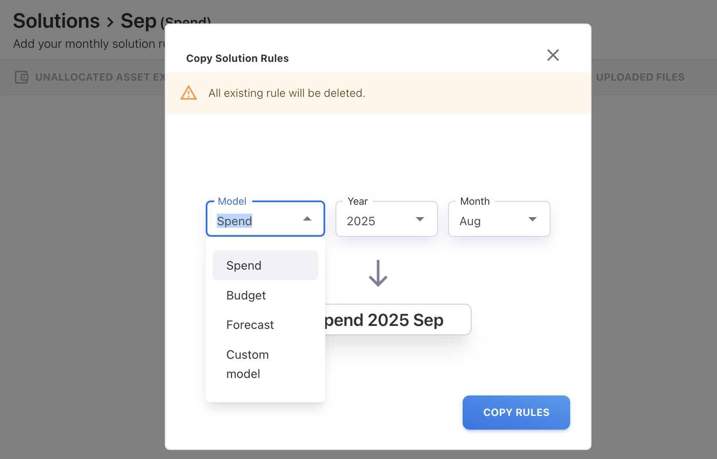Click the Aug value in Month field
Image resolution: width=717 pixels, height=459 pixels.
(470, 221)
